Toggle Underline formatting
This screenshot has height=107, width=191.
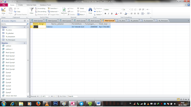click(x=112, y=14)
